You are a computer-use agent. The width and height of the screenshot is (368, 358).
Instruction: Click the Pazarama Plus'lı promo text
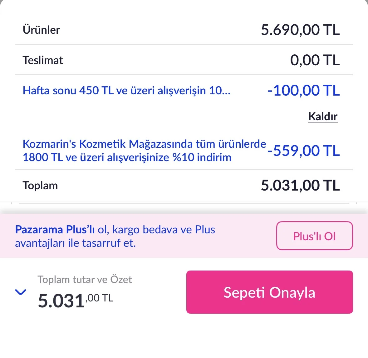click(x=55, y=230)
